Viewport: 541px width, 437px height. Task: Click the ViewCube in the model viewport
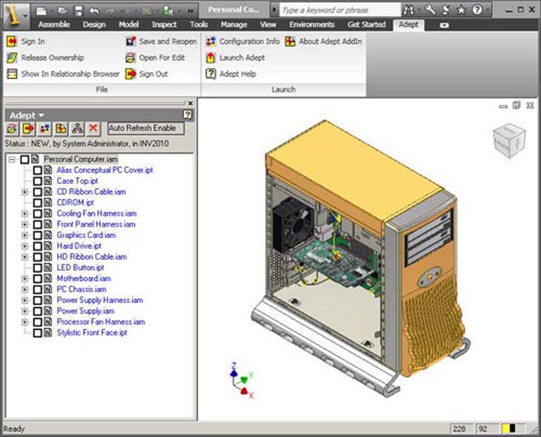509,141
